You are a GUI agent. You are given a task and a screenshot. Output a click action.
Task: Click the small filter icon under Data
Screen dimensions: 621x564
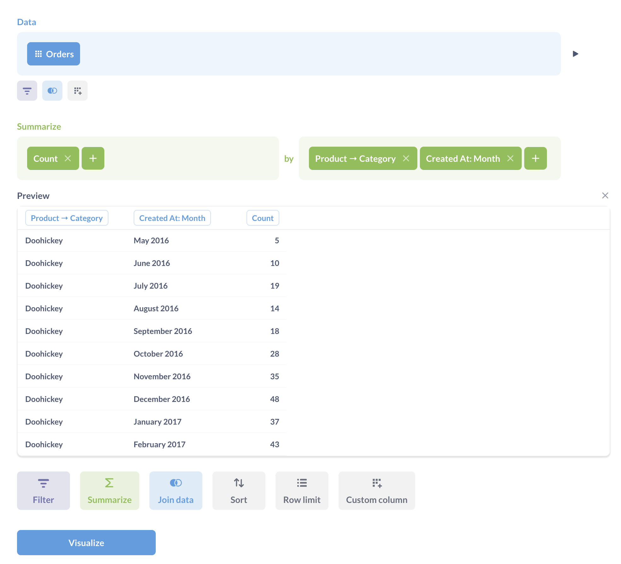27,91
